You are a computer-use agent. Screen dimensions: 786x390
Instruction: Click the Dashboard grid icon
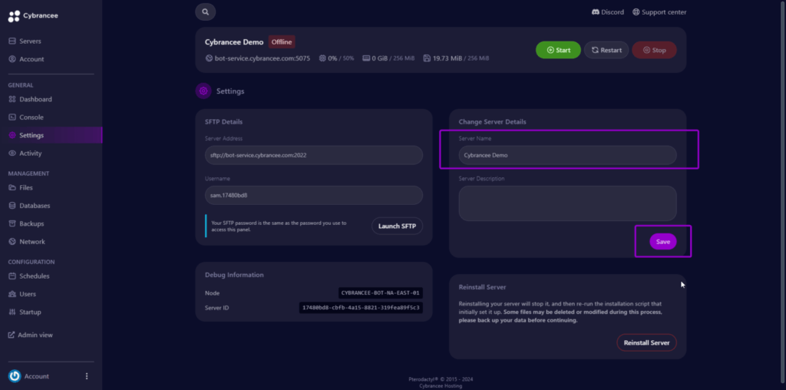[12, 99]
